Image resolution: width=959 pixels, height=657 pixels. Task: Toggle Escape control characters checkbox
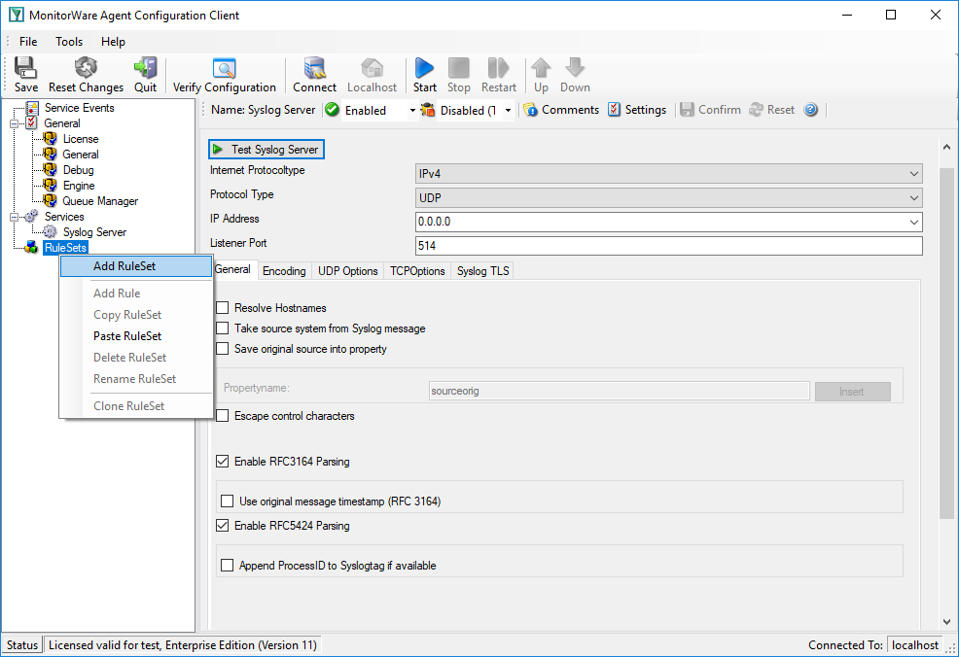223,416
